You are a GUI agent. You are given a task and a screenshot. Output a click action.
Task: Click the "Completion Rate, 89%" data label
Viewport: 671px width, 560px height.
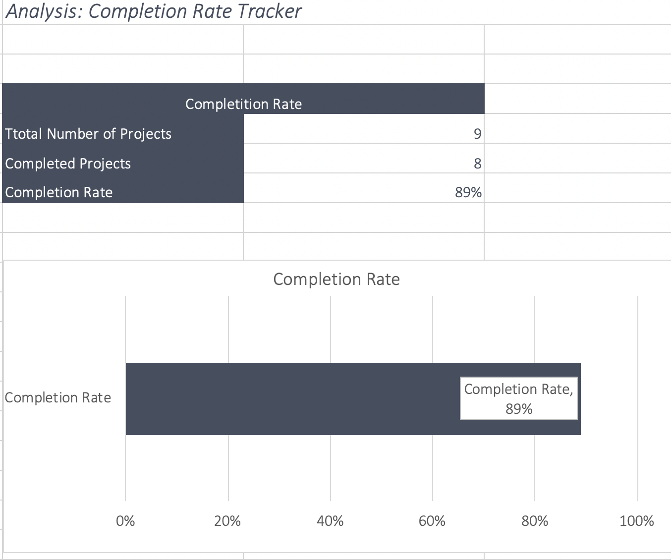519,399
